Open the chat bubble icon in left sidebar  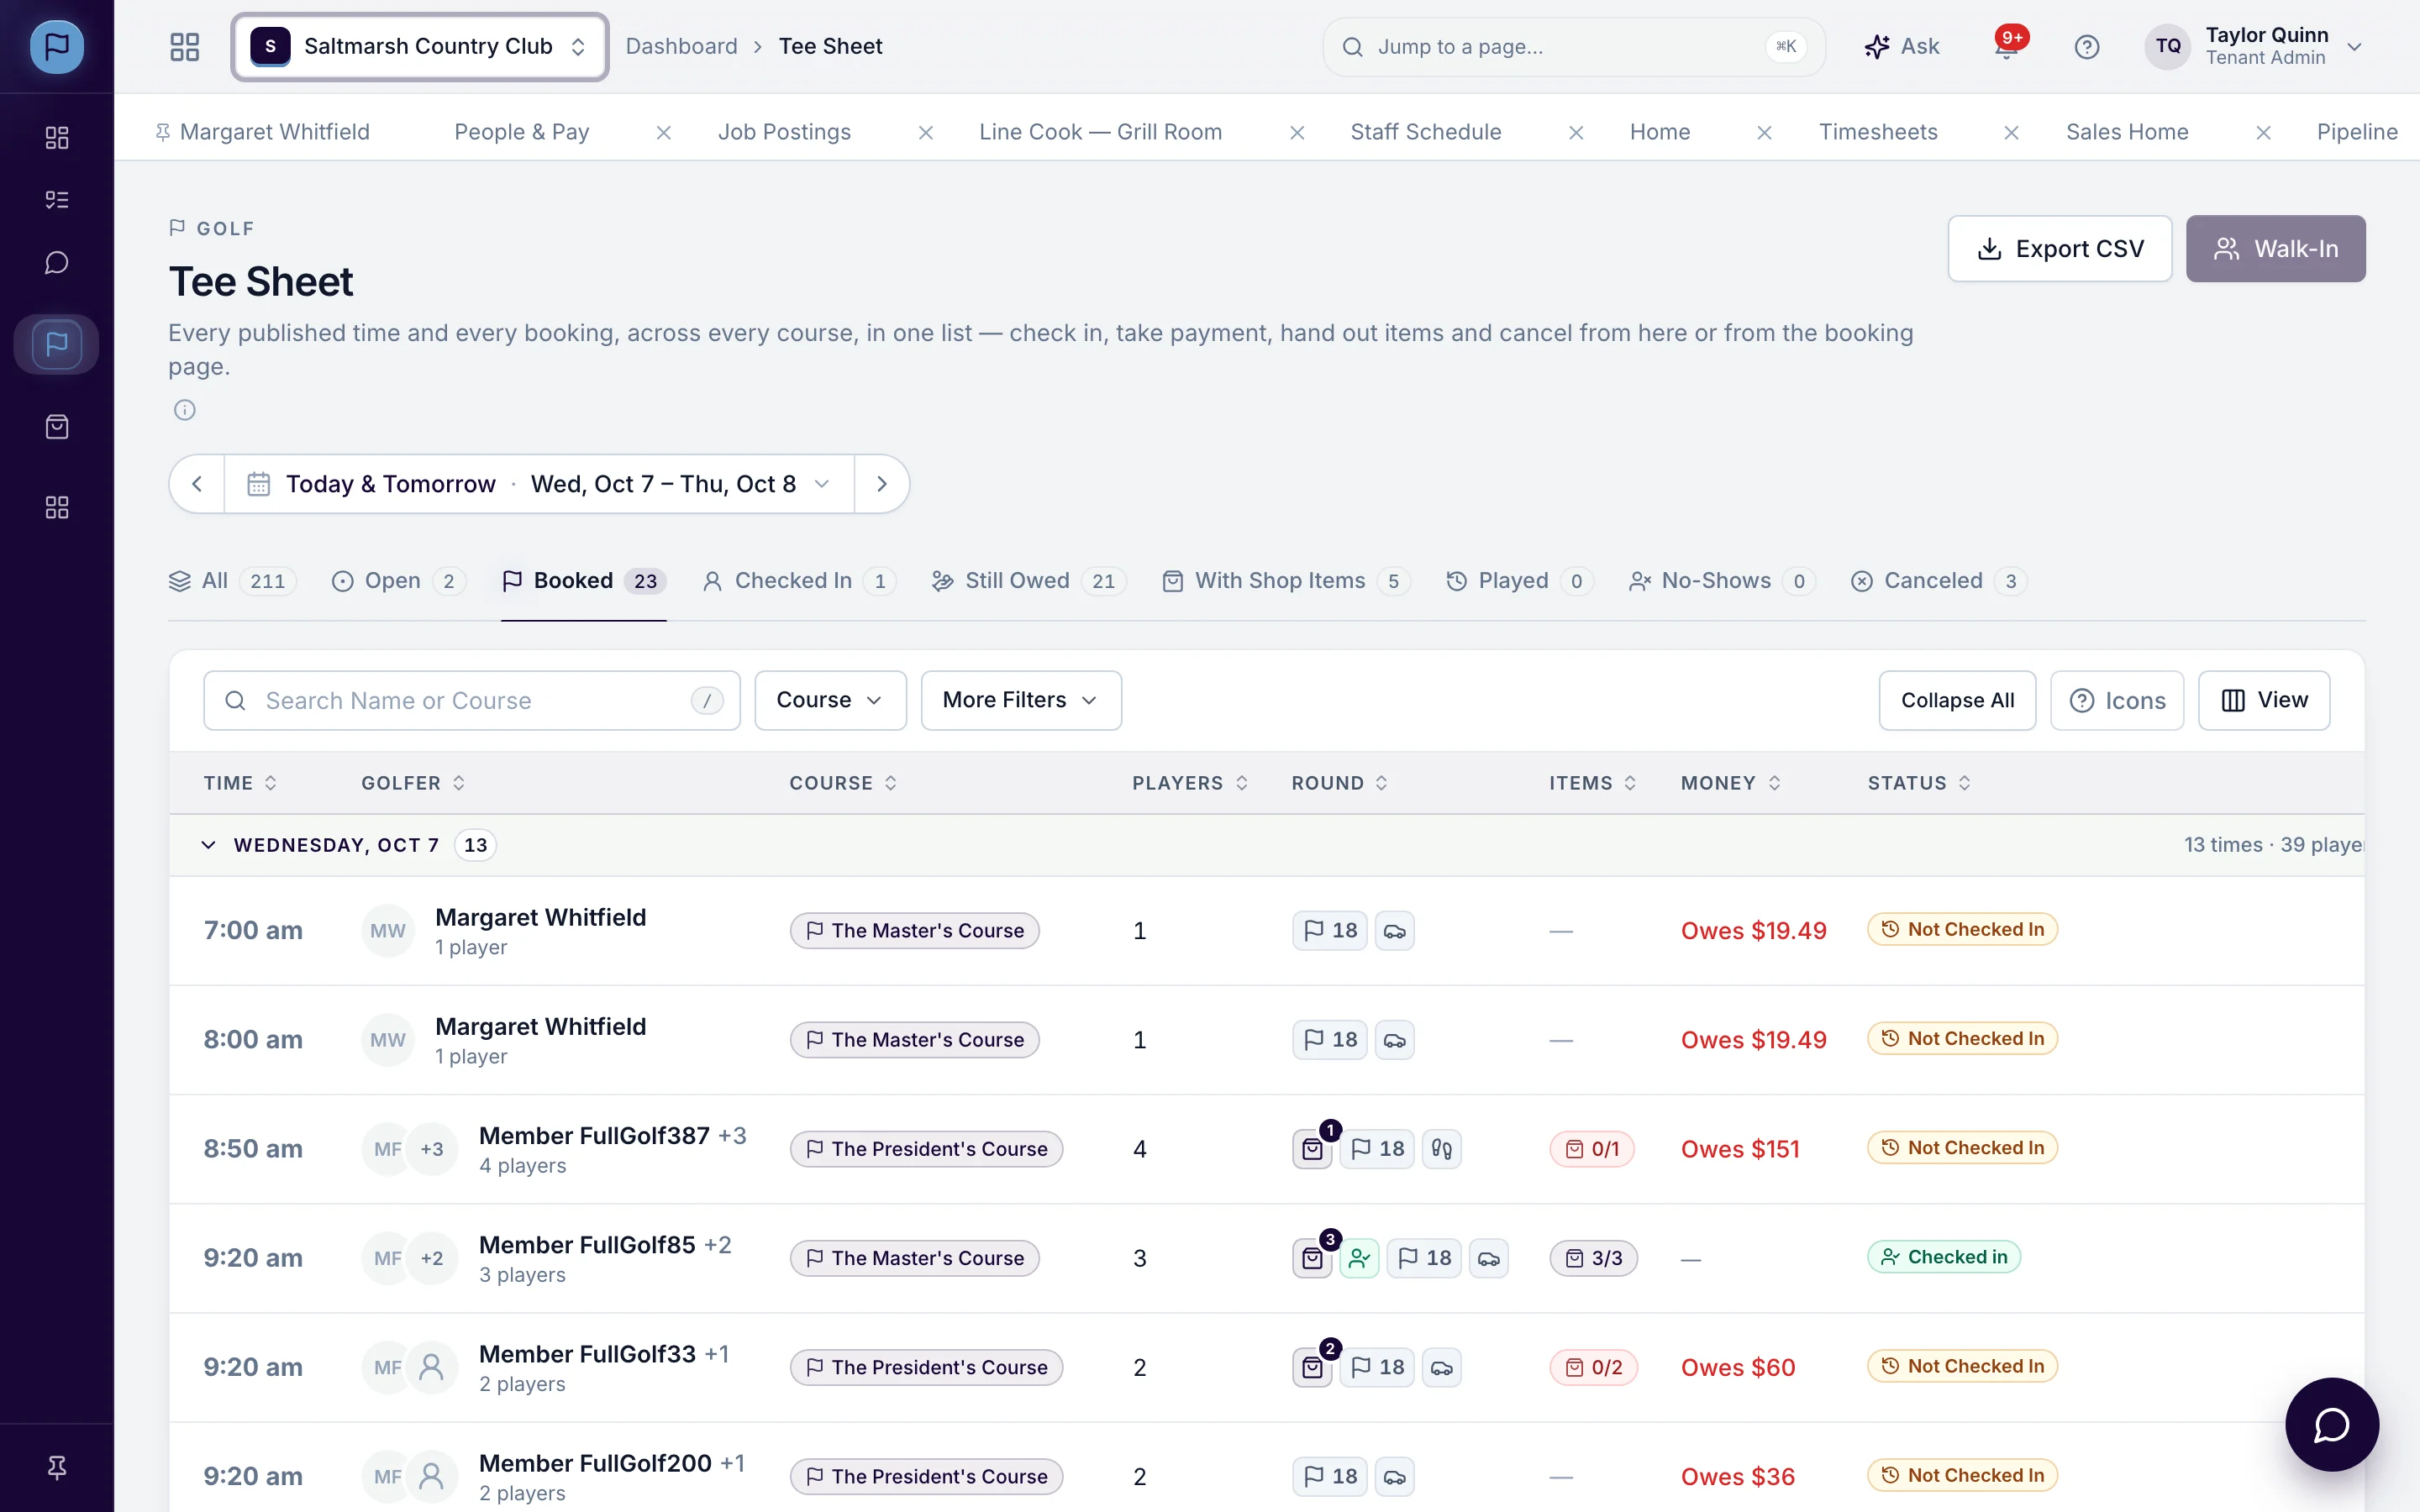57,263
